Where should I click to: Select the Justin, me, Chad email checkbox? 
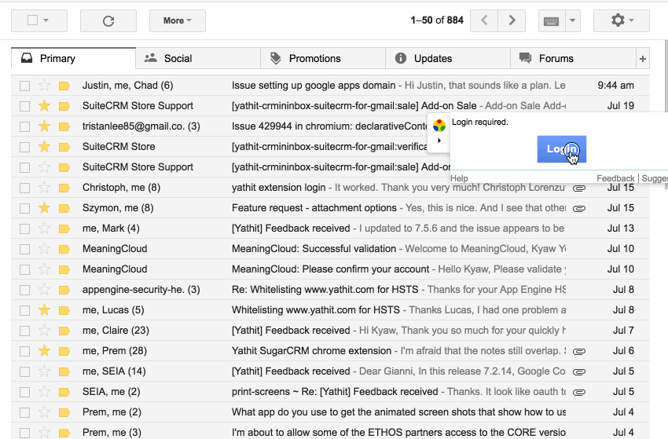pyautogui.click(x=24, y=86)
